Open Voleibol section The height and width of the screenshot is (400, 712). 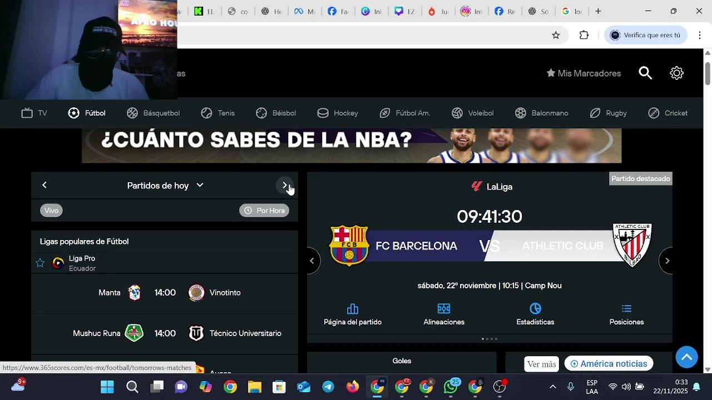[x=472, y=113]
